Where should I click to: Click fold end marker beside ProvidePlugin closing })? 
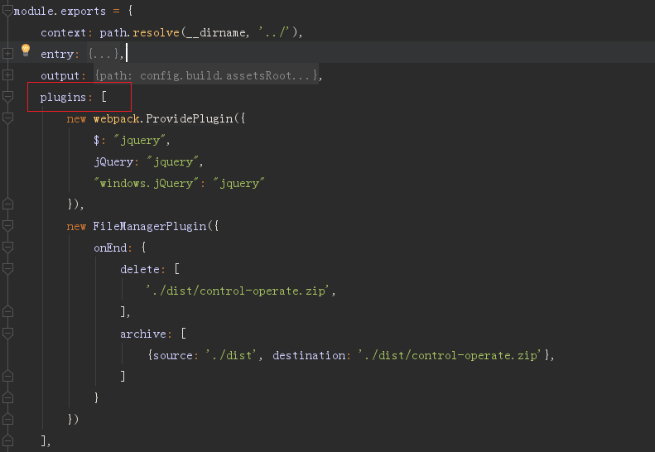(7, 204)
